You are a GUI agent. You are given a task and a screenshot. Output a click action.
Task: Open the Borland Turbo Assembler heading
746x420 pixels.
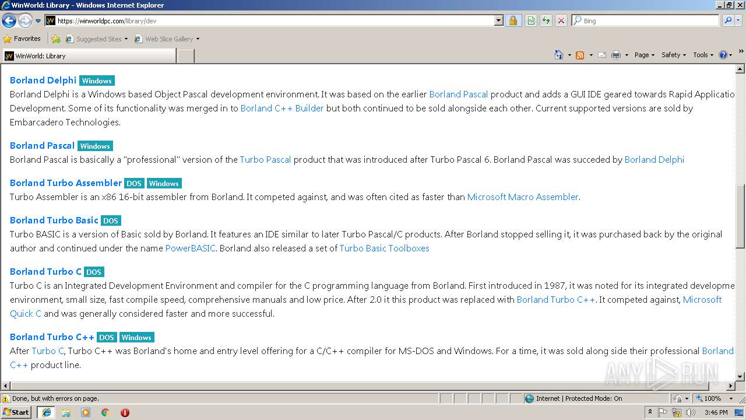(x=66, y=183)
